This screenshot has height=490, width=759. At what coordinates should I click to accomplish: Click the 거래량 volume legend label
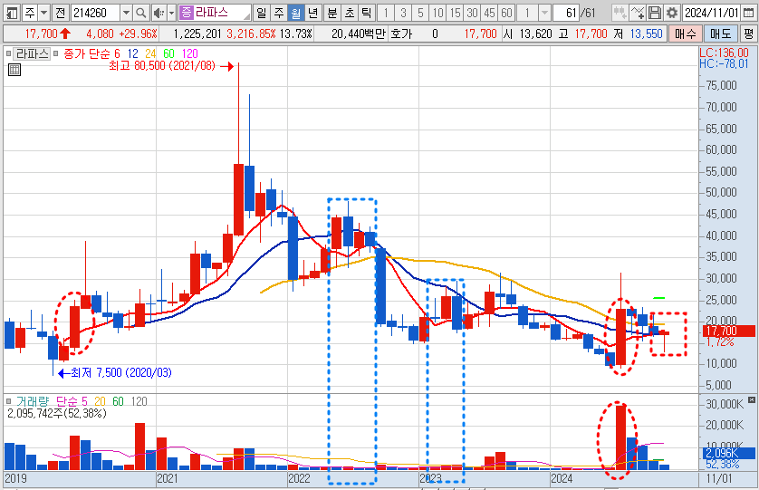coord(33,401)
